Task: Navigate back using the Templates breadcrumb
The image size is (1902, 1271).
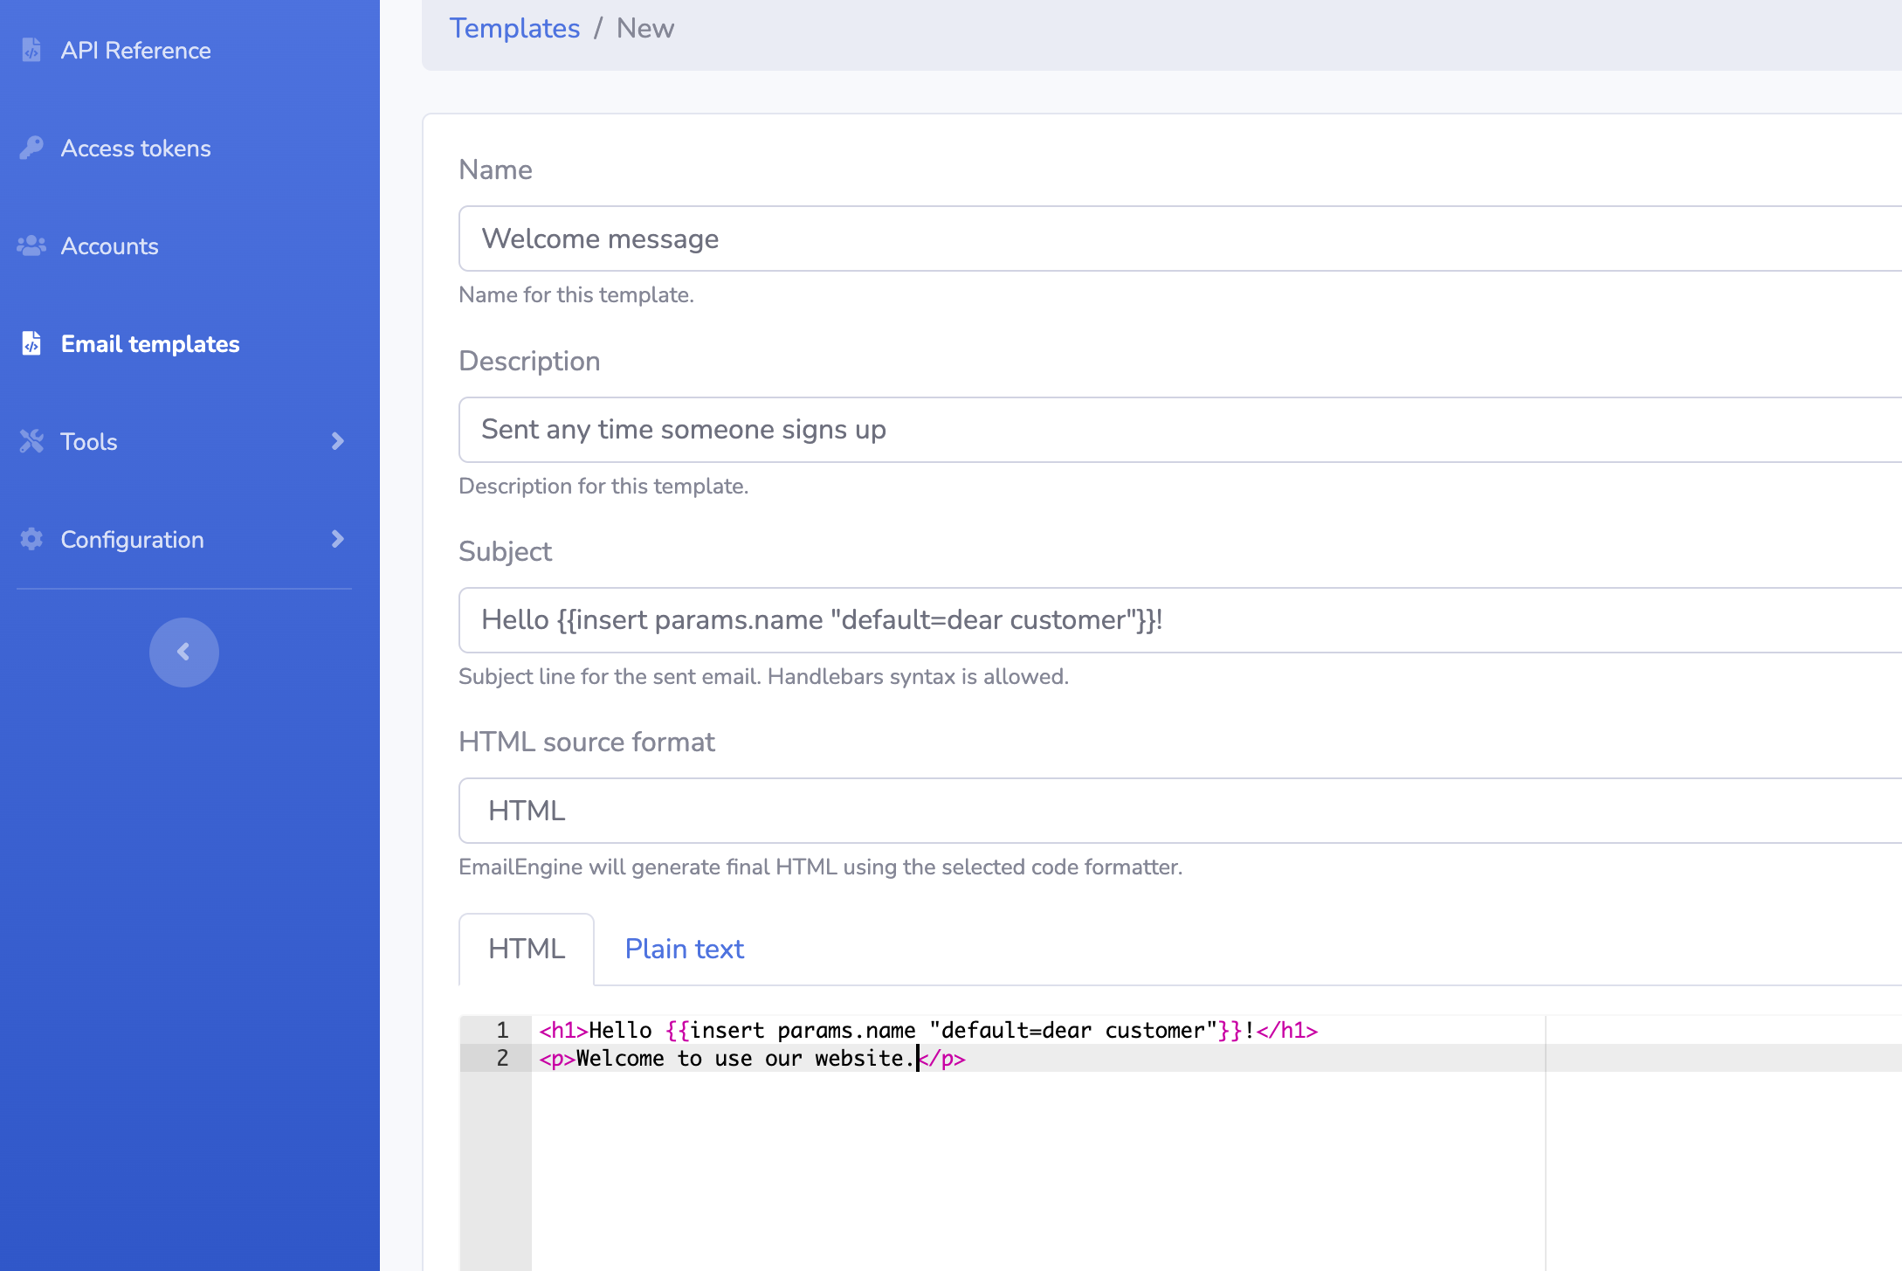Action: tap(515, 28)
